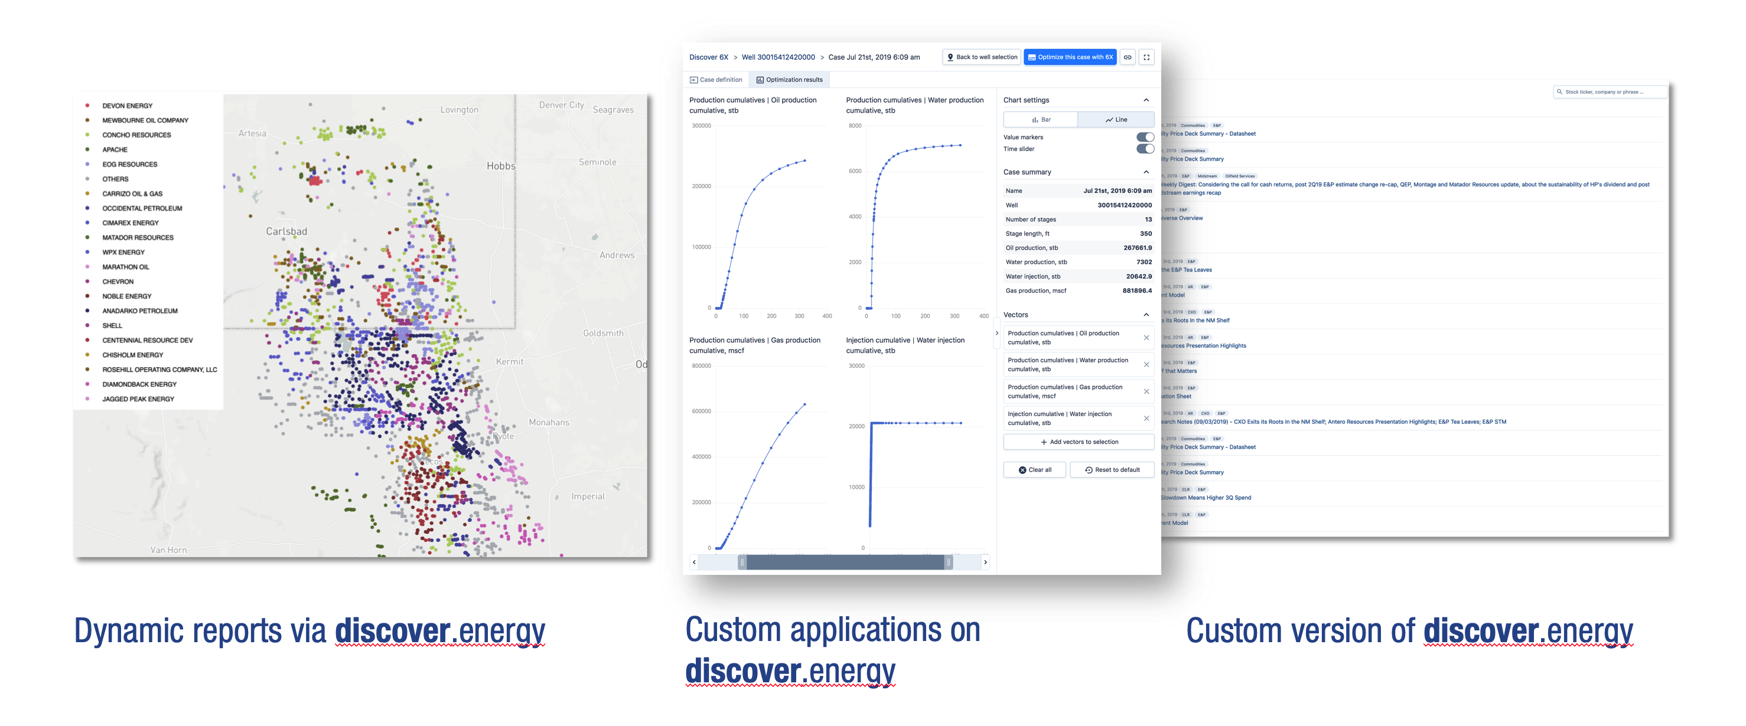
Task: Open Roots In the NM Shelf article
Action: click(x=1196, y=321)
